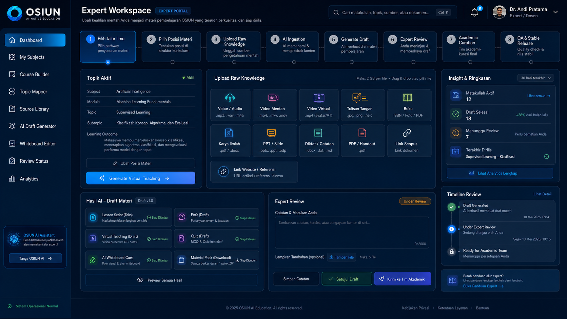
Task: Select radio dot under Pilih Posisi Materi step
Action: click(172, 62)
